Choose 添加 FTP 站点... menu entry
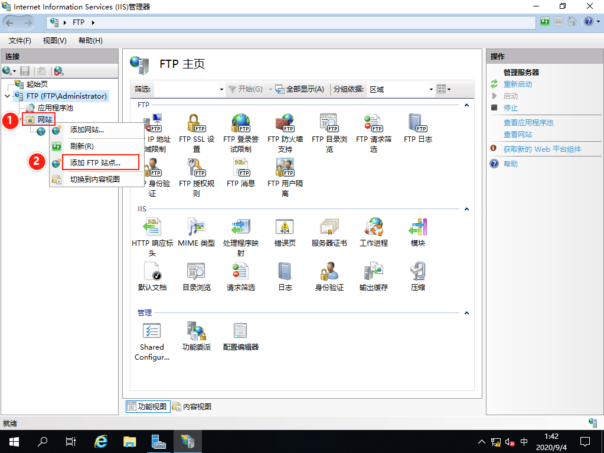 (x=97, y=163)
